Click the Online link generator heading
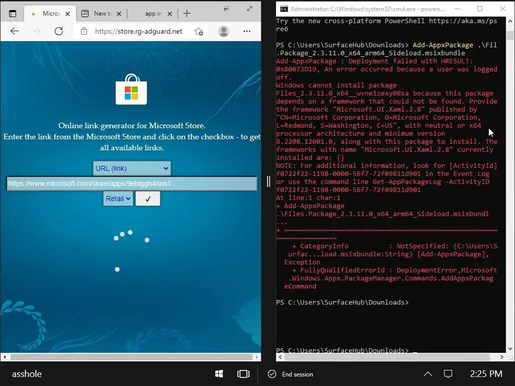Image resolution: width=515 pixels, height=386 pixels. [x=132, y=126]
